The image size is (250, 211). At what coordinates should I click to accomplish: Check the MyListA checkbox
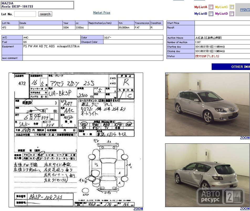[x=211, y=7]
